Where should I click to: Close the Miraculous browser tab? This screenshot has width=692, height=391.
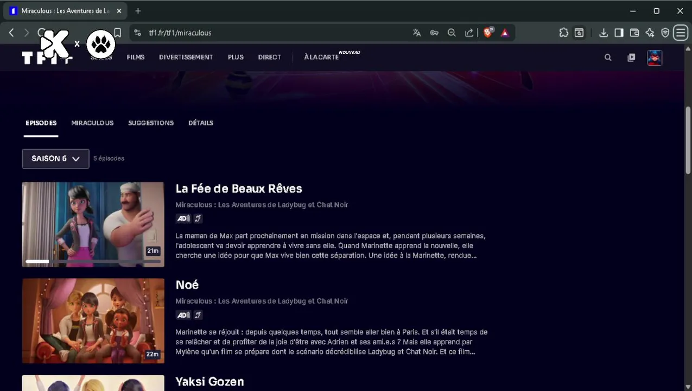click(119, 11)
